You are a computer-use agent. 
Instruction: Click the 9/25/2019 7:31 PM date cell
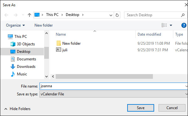(153, 50)
